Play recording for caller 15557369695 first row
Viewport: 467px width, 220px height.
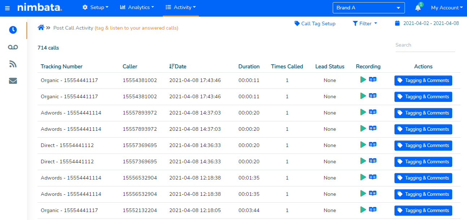click(363, 145)
